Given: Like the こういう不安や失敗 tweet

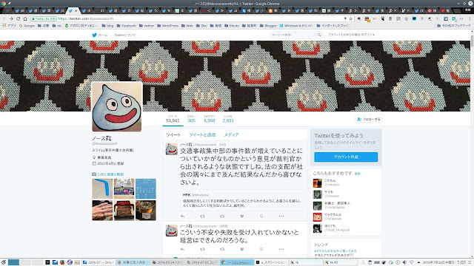Looking at the screenshot, I should [242, 249].
